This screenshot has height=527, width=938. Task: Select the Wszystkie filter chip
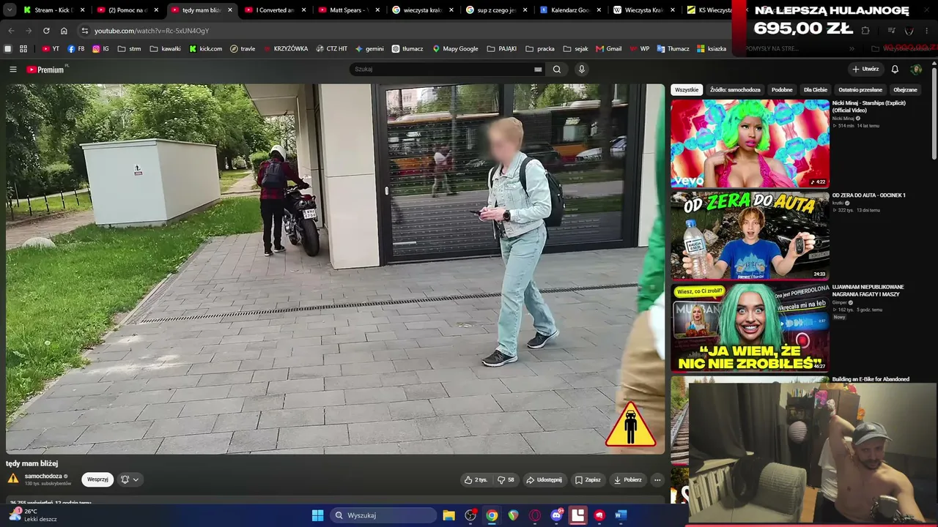[687, 90]
